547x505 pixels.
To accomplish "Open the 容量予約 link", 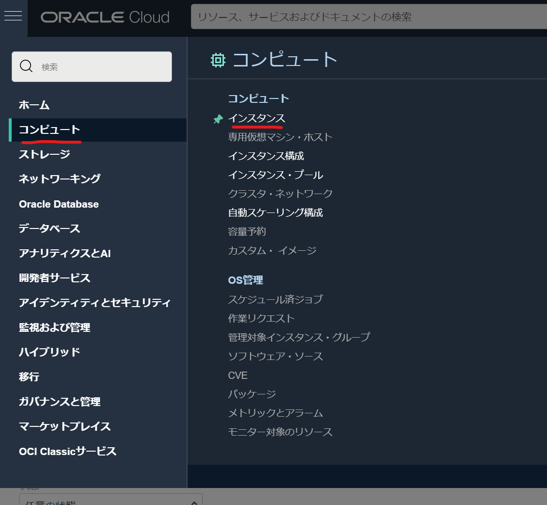I will click(247, 231).
